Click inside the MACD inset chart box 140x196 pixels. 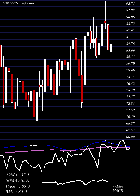(x=77, y=182)
